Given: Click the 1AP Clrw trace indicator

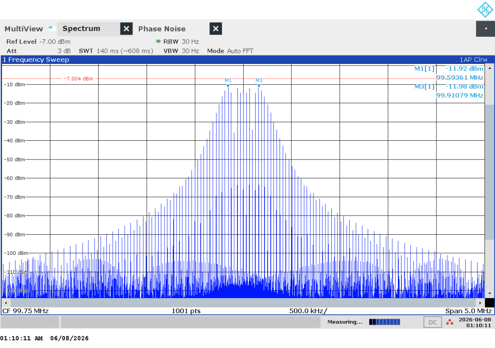Looking at the screenshot, I should (471, 60).
